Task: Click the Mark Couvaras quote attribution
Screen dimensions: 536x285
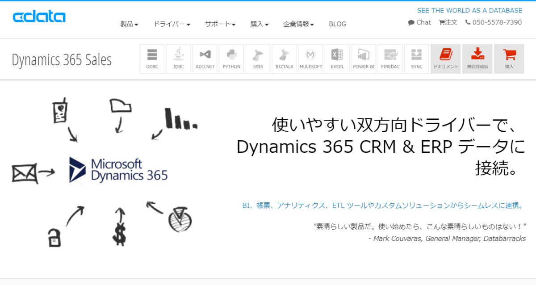Action: [447, 239]
